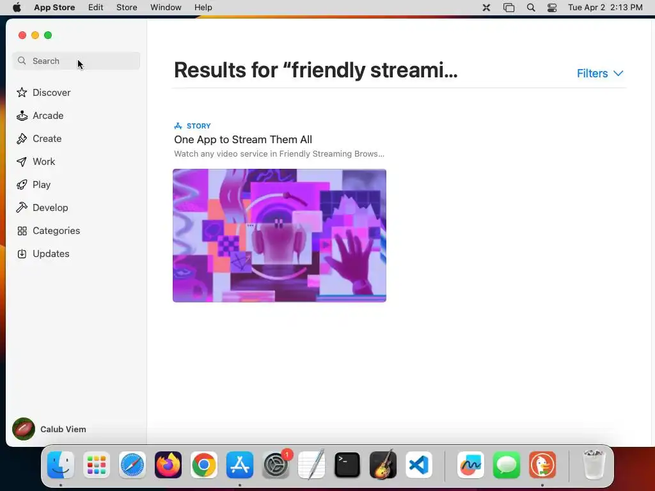Launch Google Chrome from the Dock
This screenshot has height=491, width=655.
[x=204, y=465]
